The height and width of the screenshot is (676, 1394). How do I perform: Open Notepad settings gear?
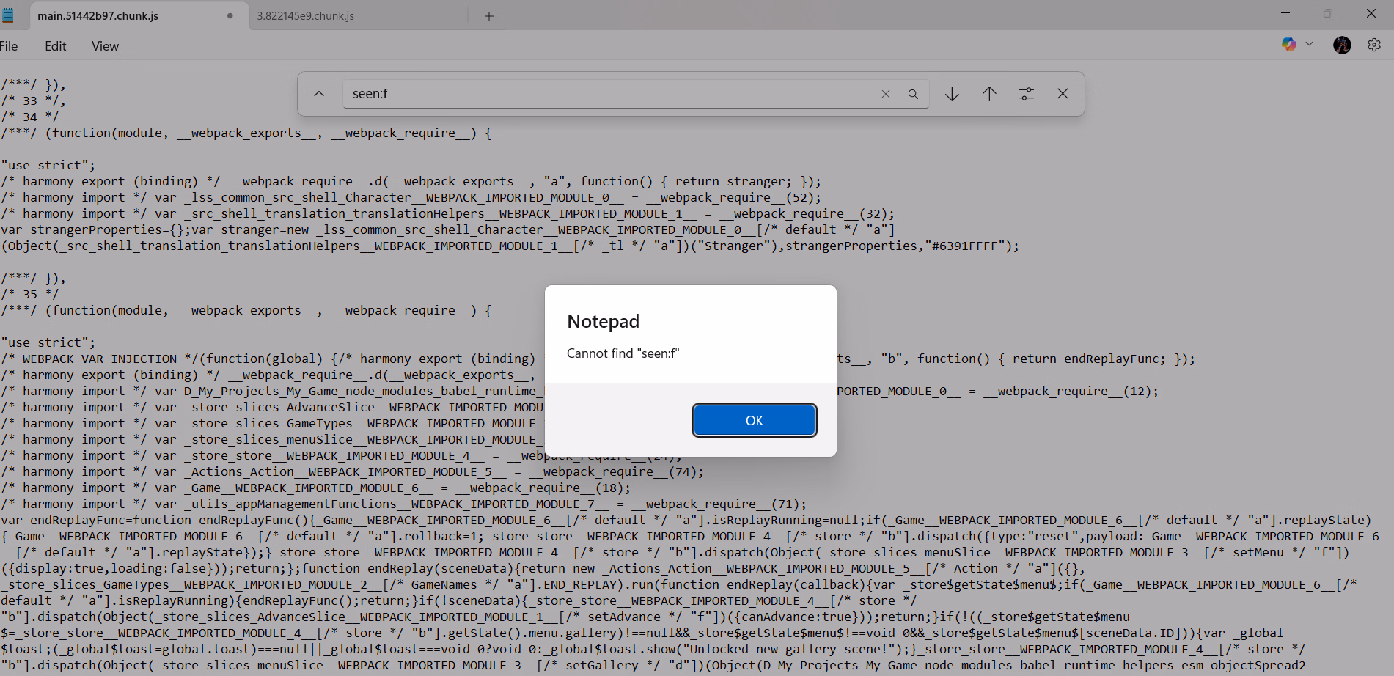pyautogui.click(x=1374, y=45)
